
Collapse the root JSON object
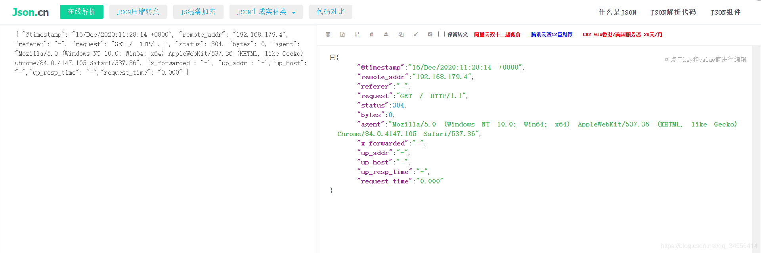333,57
